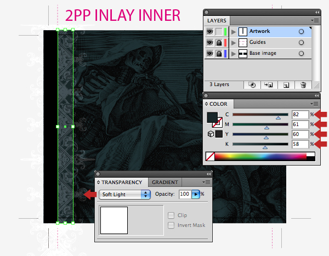Switch to the COLOR tab
This screenshot has width=329, height=256.
click(x=218, y=104)
